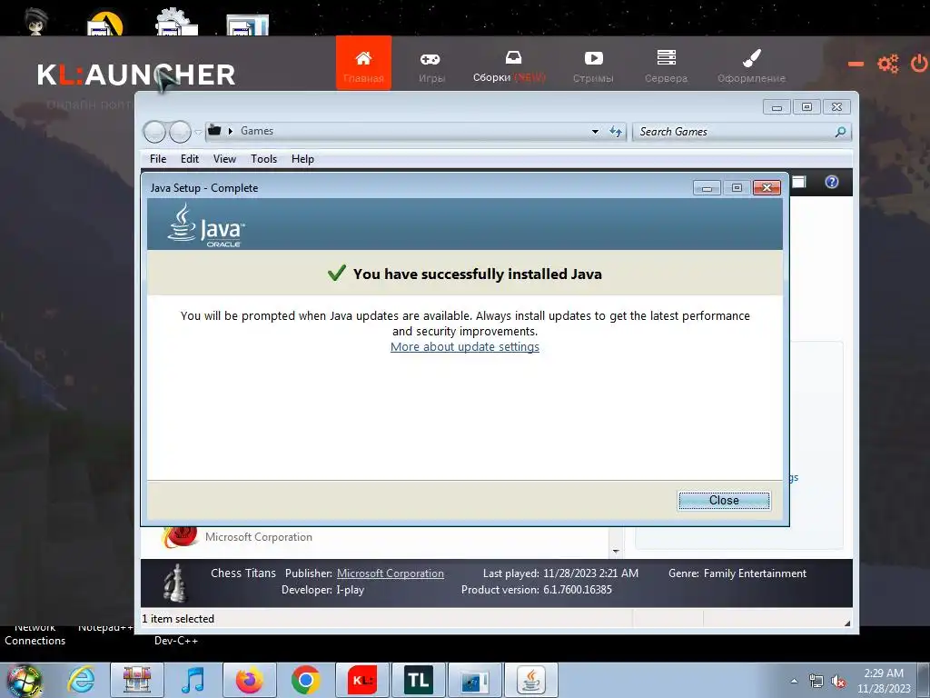Open recent pages dropdown arrow near navigation buttons

click(x=198, y=132)
